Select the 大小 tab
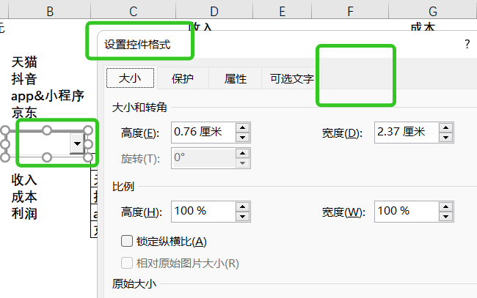Viewport: 477px width, 298px height. coord(129,79)
